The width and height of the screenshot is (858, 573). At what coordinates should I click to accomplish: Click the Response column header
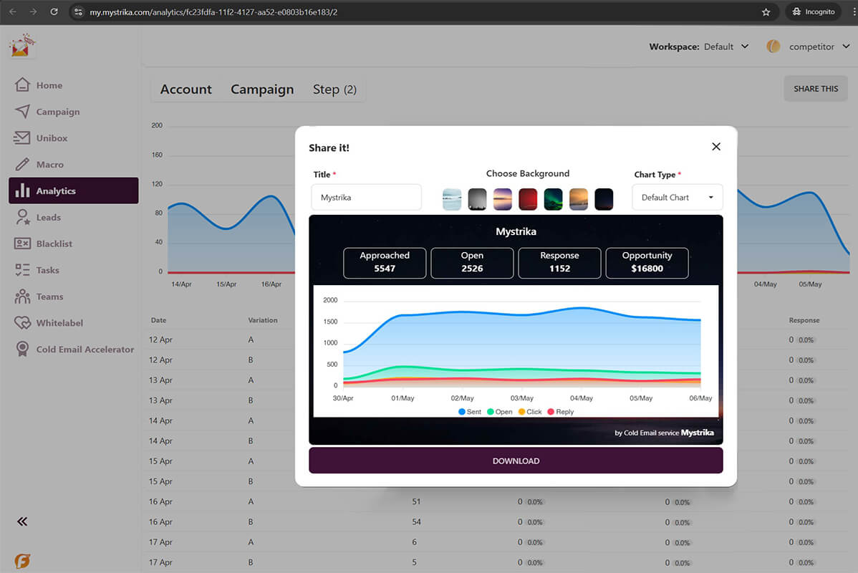pos(804,320)
